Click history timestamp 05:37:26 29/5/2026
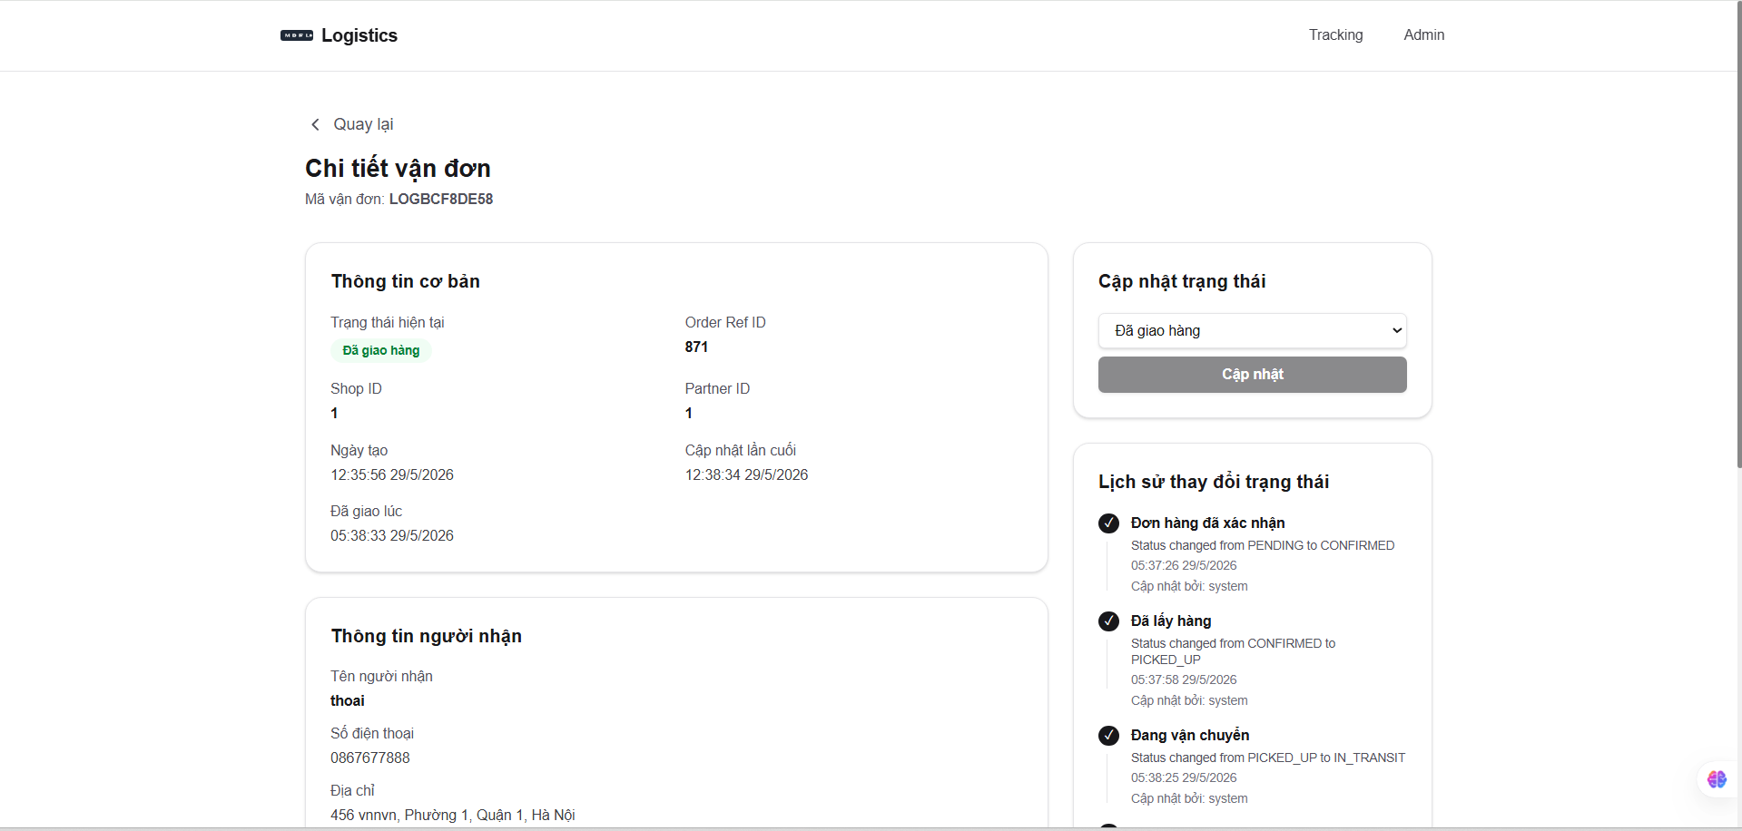The image size is (1742, 831). (1184, 565)
